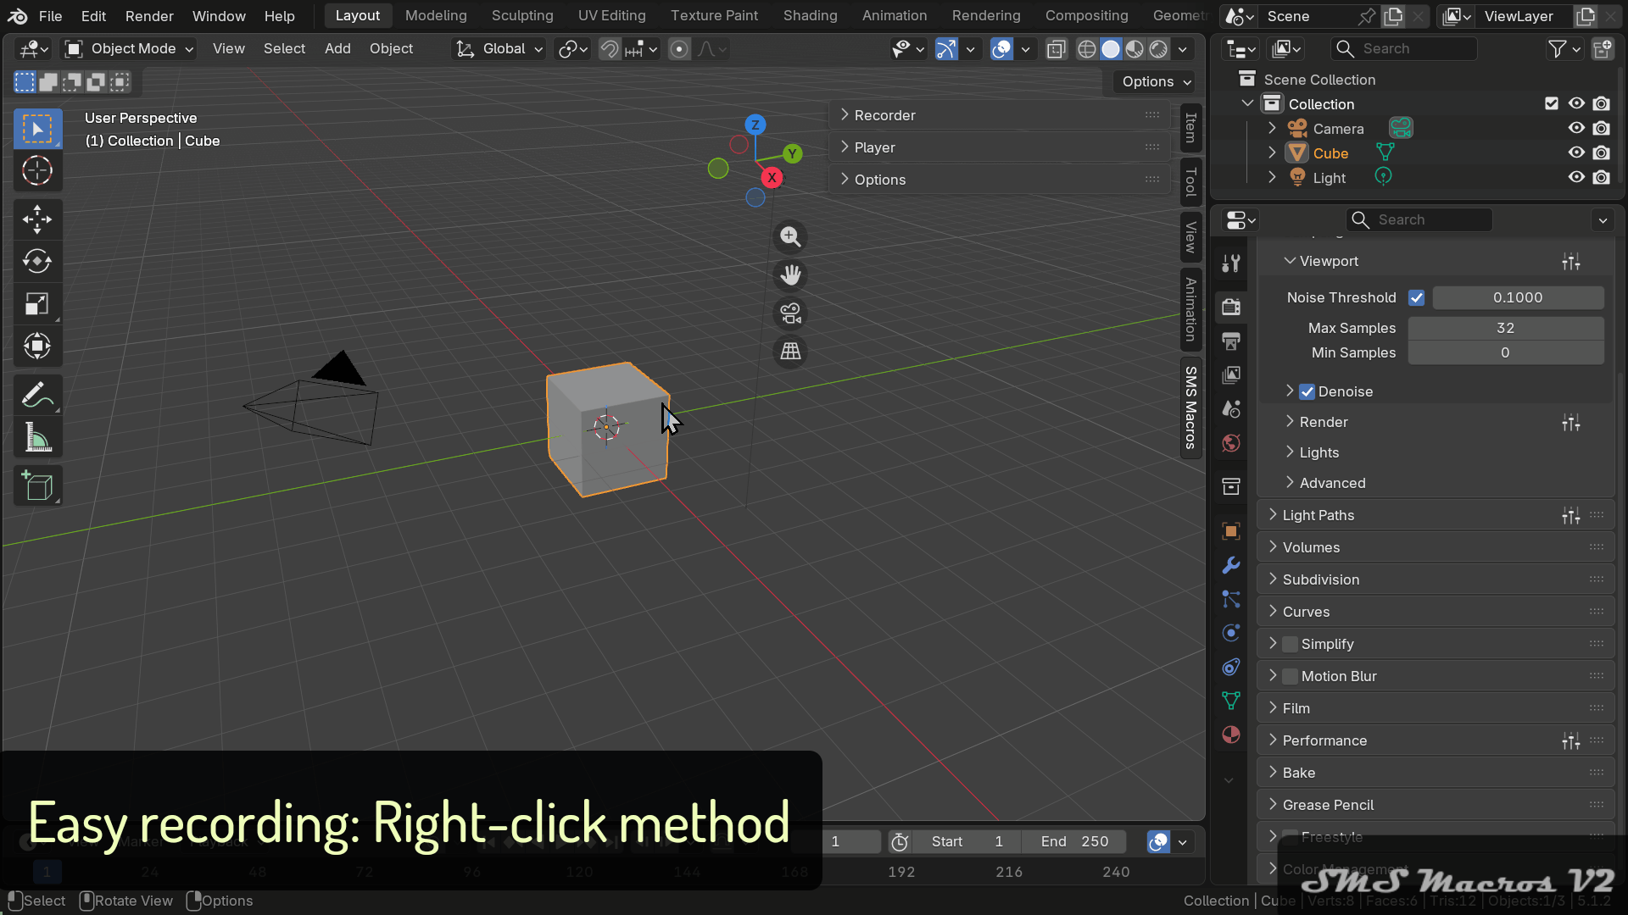
Task: Click the Sampling presets icon beside Viewport
Action: pos(1571,262)
